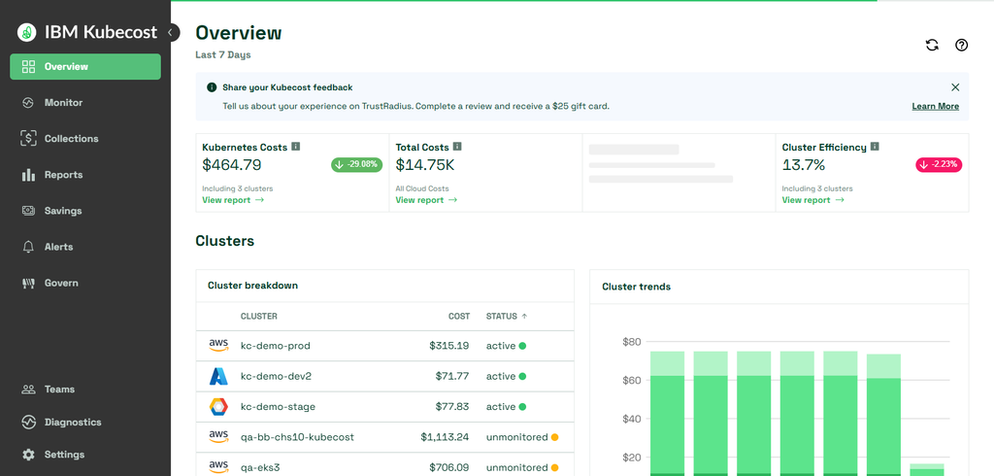
Task: Click the Teams sidebar icon
Action: pyautogui.click(x=28, y=390)
